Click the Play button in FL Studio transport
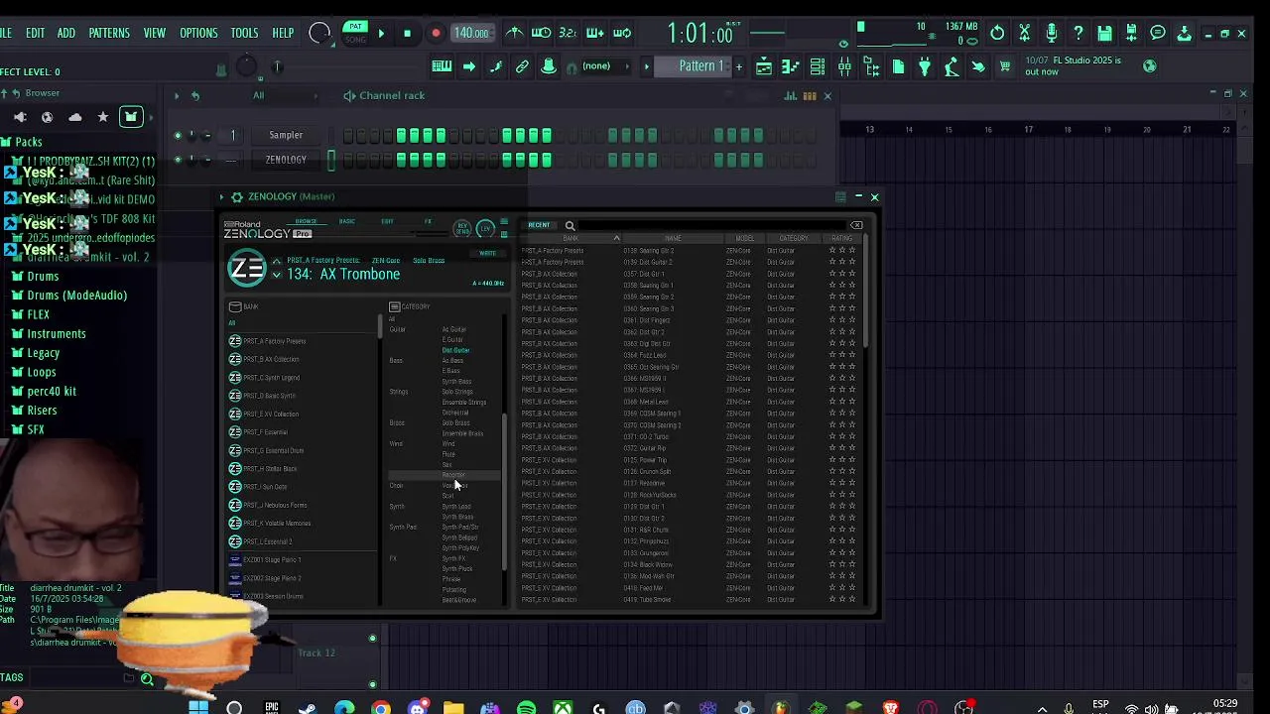 pos(381,34)
